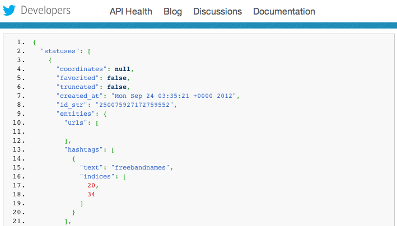Click the red number 34 in indices
The image size is (397, 226).
pyautogui.click(x=91, y=194)
